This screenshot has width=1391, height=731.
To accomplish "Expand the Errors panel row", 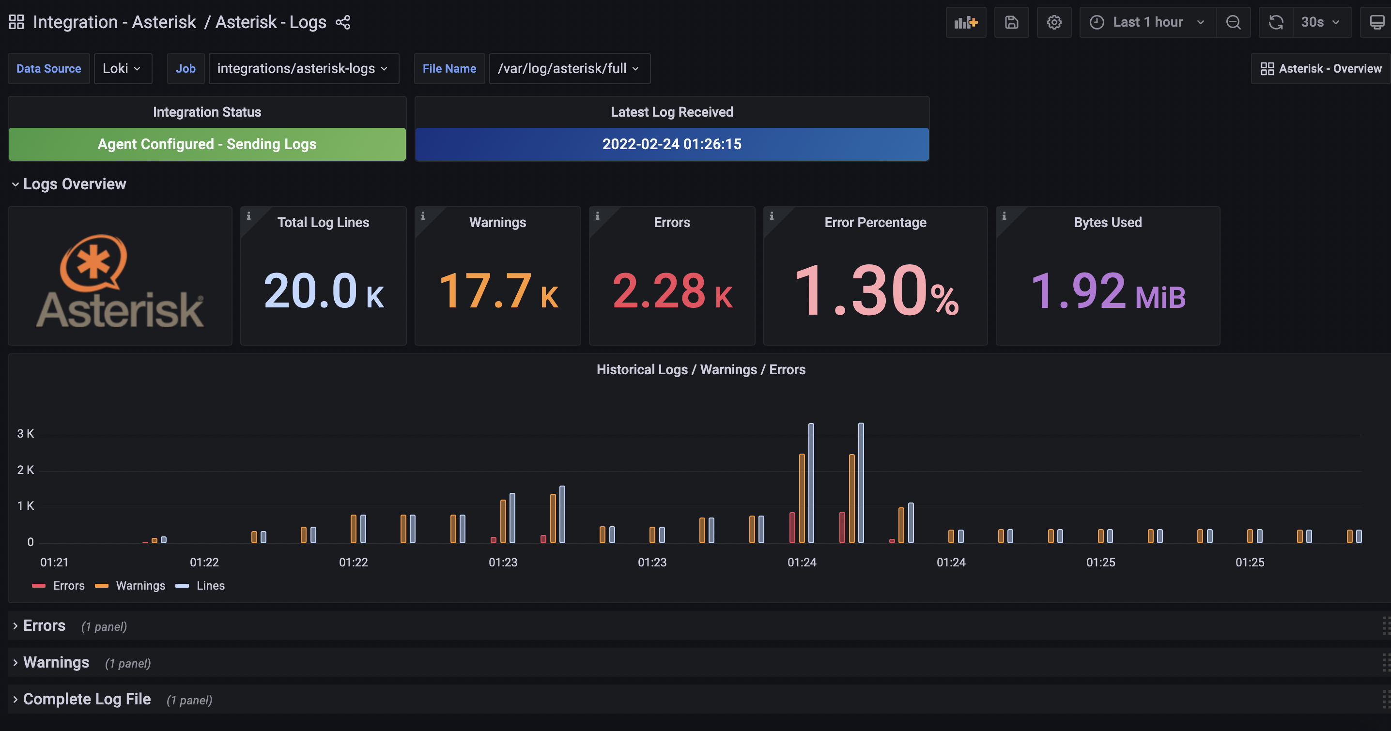I will pos(43,626).
